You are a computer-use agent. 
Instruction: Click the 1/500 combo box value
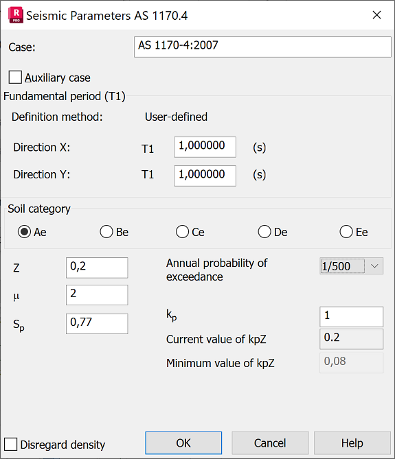point(342,266)
